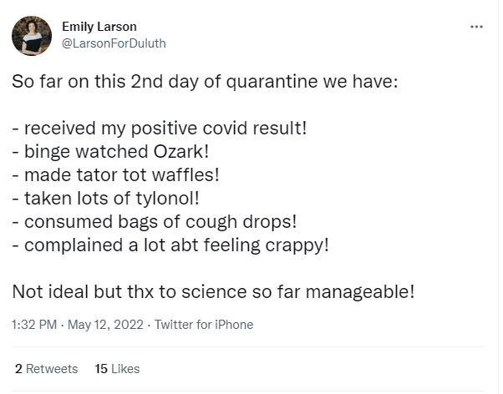Click the retweet count number 2
The width and height of the screenshot is (503, 394).
(x=19, y=368)
